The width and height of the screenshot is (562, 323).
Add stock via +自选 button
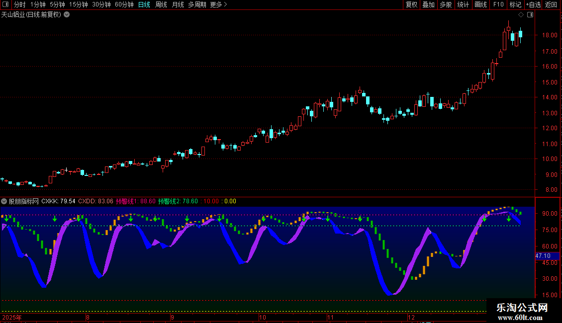tap(533, 4)
